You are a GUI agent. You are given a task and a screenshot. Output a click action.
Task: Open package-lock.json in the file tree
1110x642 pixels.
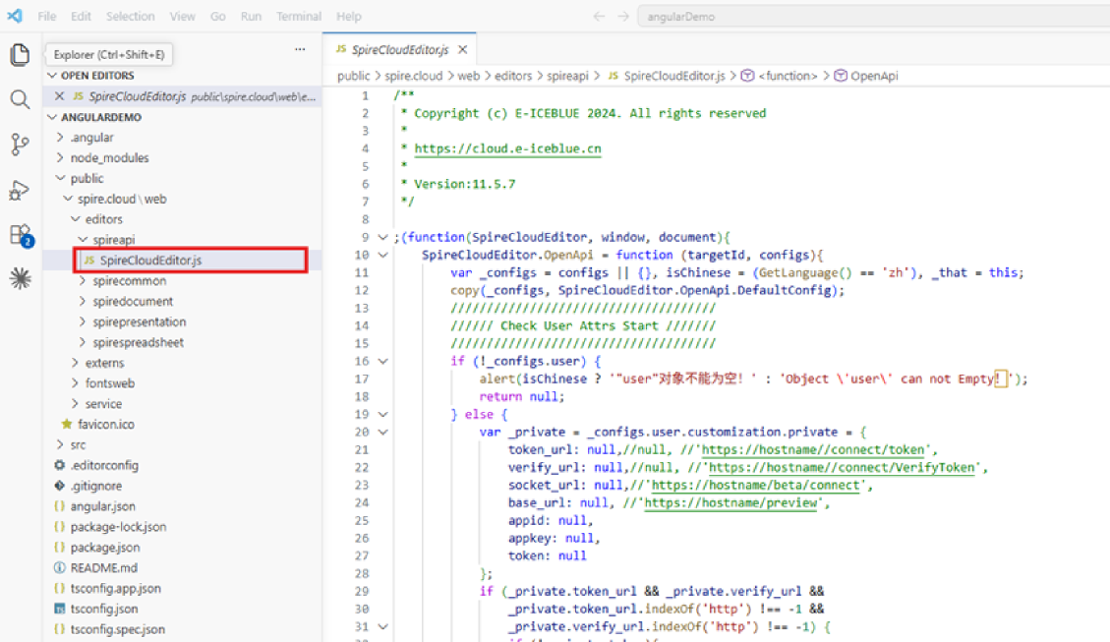(x=118, y=527)
